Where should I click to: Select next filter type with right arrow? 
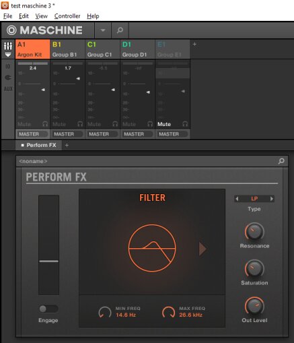tap(272, 199)
